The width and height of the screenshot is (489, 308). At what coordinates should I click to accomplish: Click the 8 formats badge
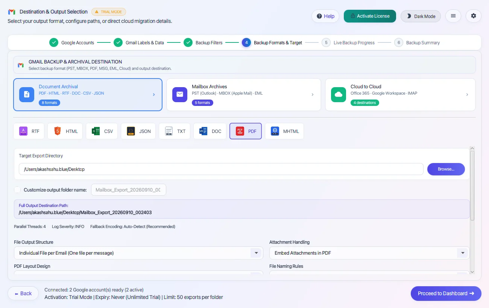point(49,103)
